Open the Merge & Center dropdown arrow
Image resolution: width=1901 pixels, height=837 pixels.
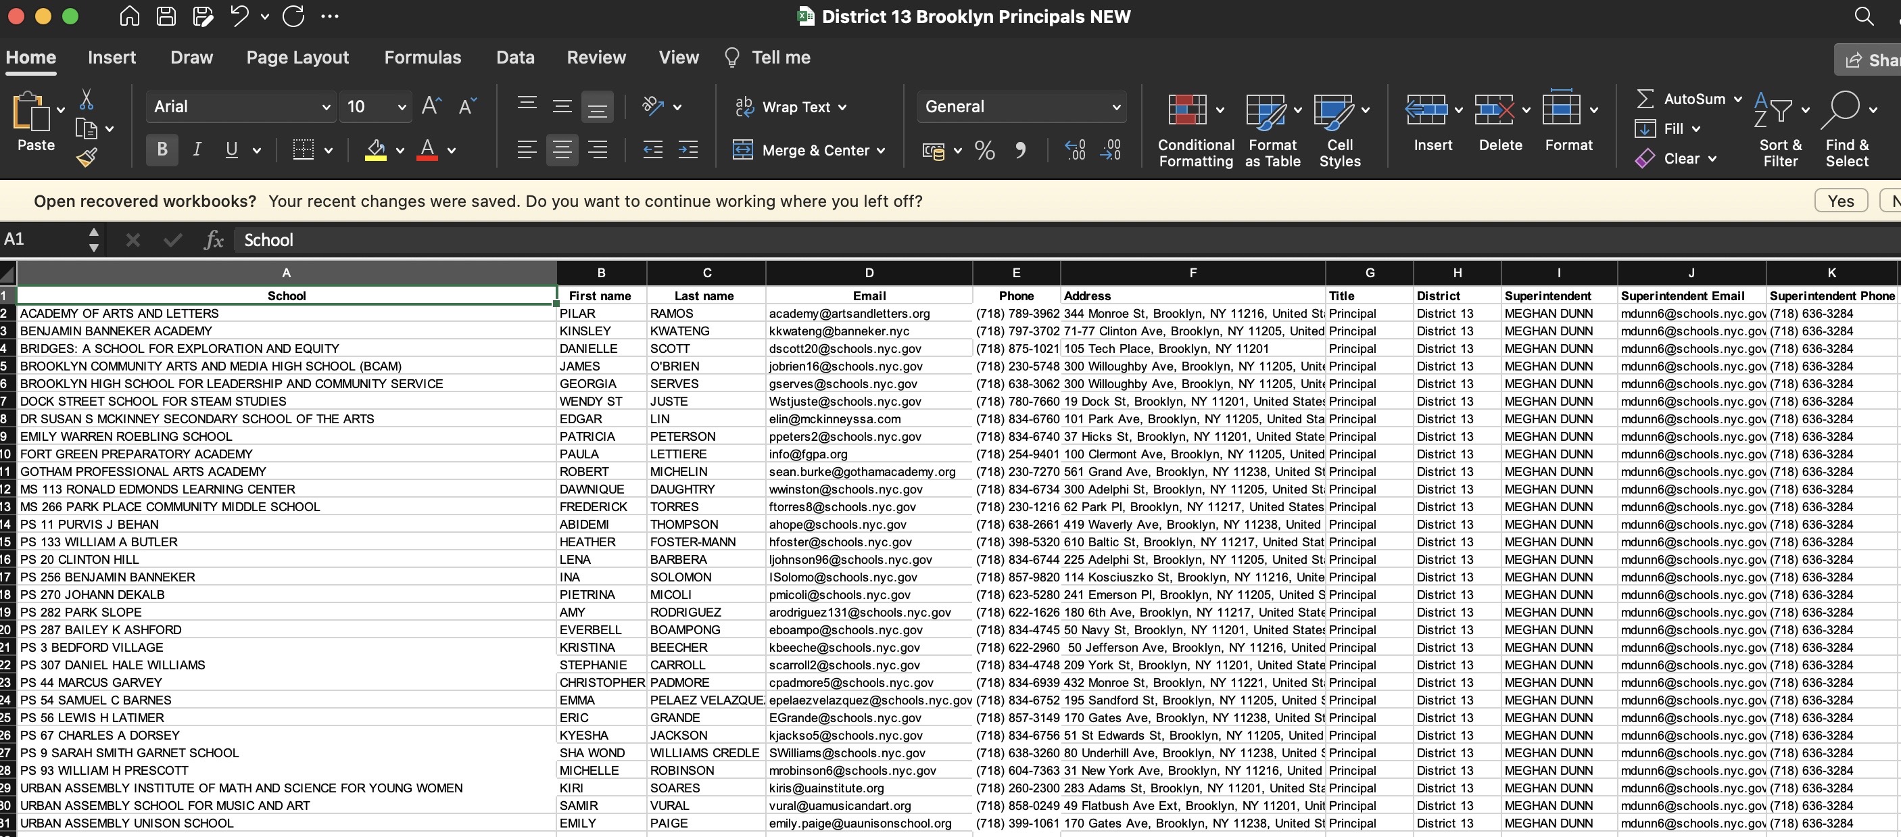pos(881,151)
